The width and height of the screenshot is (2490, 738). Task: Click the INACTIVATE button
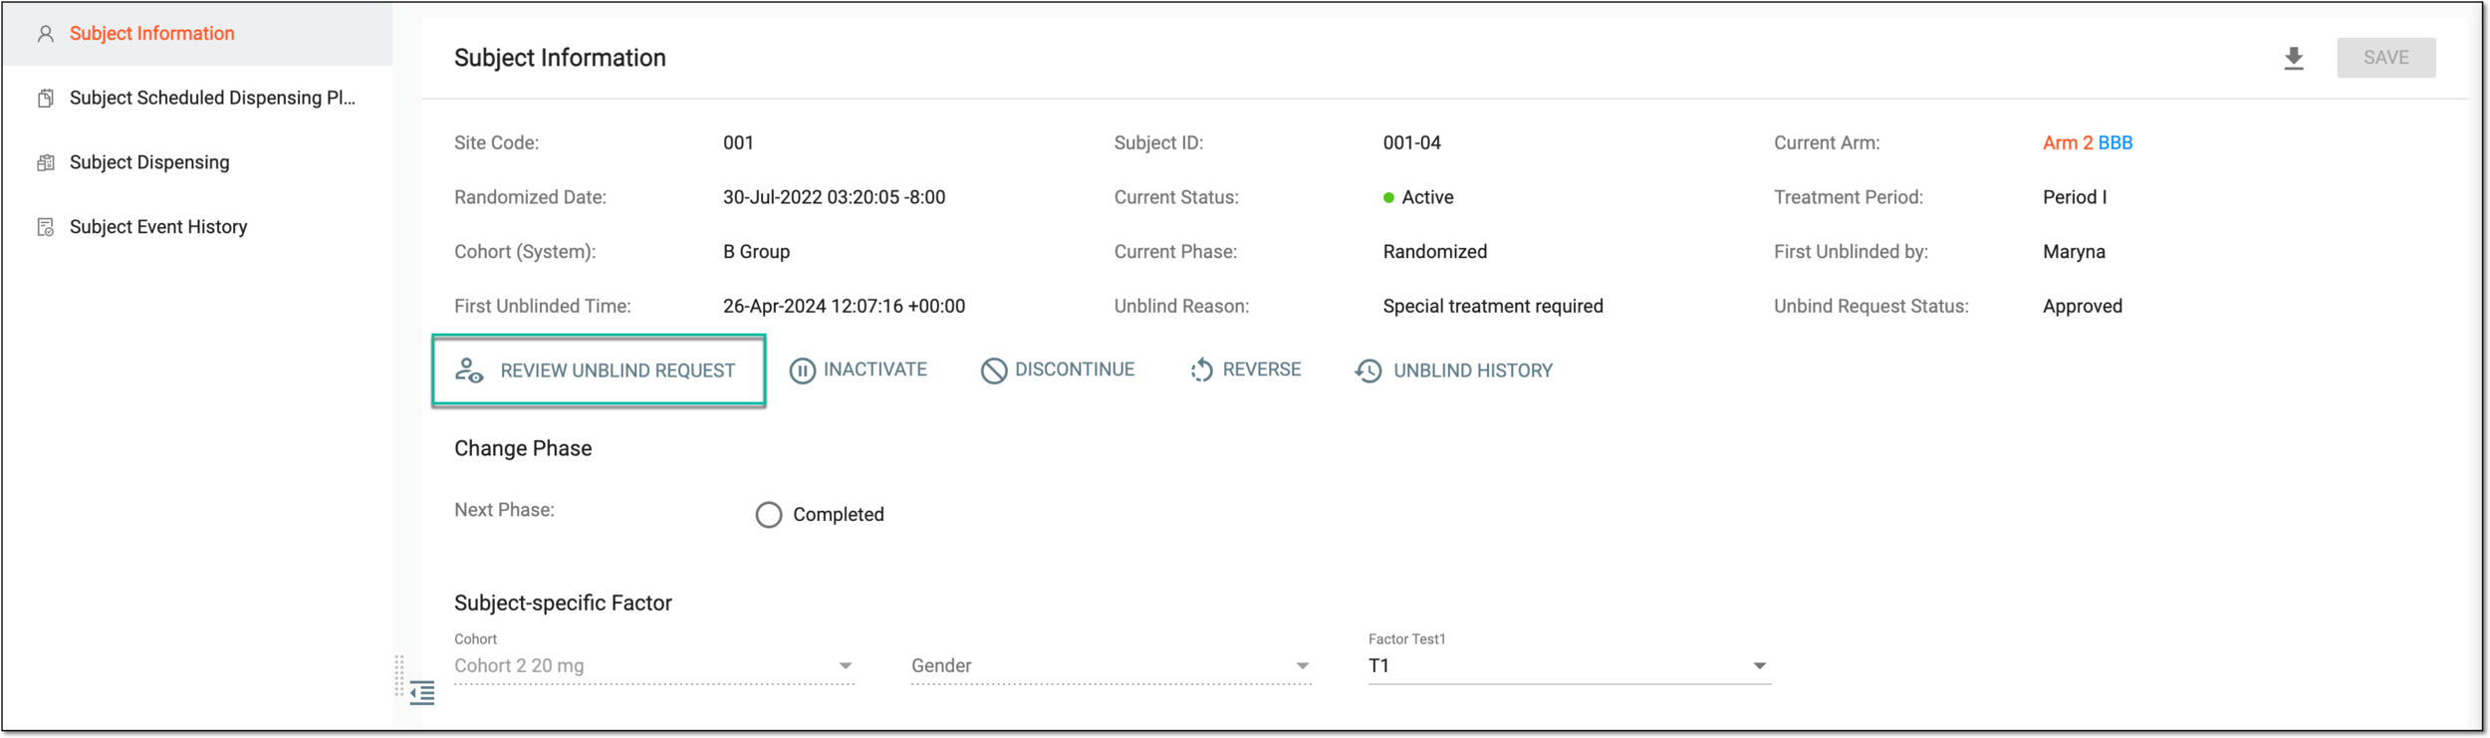859,370
